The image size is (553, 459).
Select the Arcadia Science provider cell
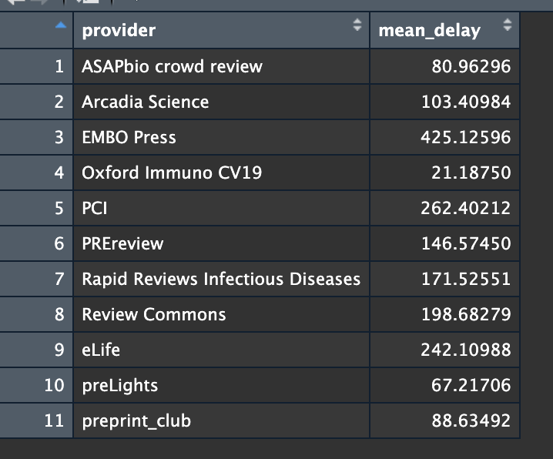[x=145, y=102]
